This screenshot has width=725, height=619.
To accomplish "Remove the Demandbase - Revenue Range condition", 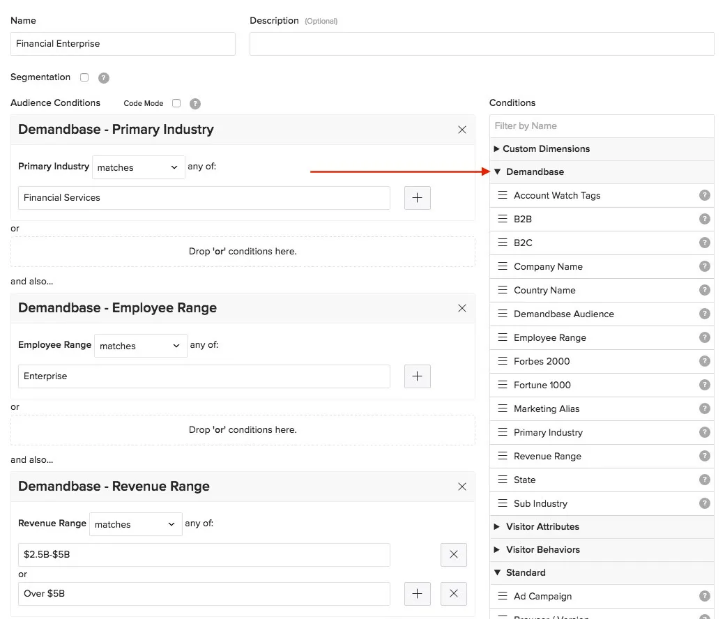I will (462, 487).
